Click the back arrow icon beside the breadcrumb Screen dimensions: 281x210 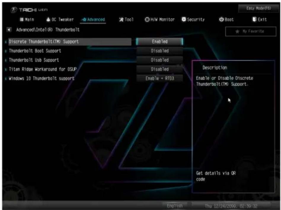(9, 30)
